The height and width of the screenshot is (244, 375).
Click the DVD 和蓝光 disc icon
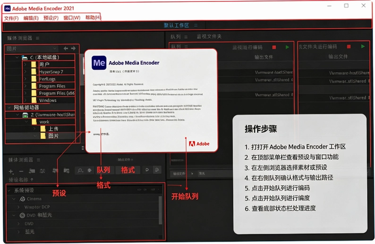click(x=22, y=215)
